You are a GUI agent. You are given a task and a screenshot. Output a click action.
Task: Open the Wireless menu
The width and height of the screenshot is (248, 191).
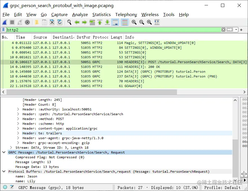click(150, 15)
